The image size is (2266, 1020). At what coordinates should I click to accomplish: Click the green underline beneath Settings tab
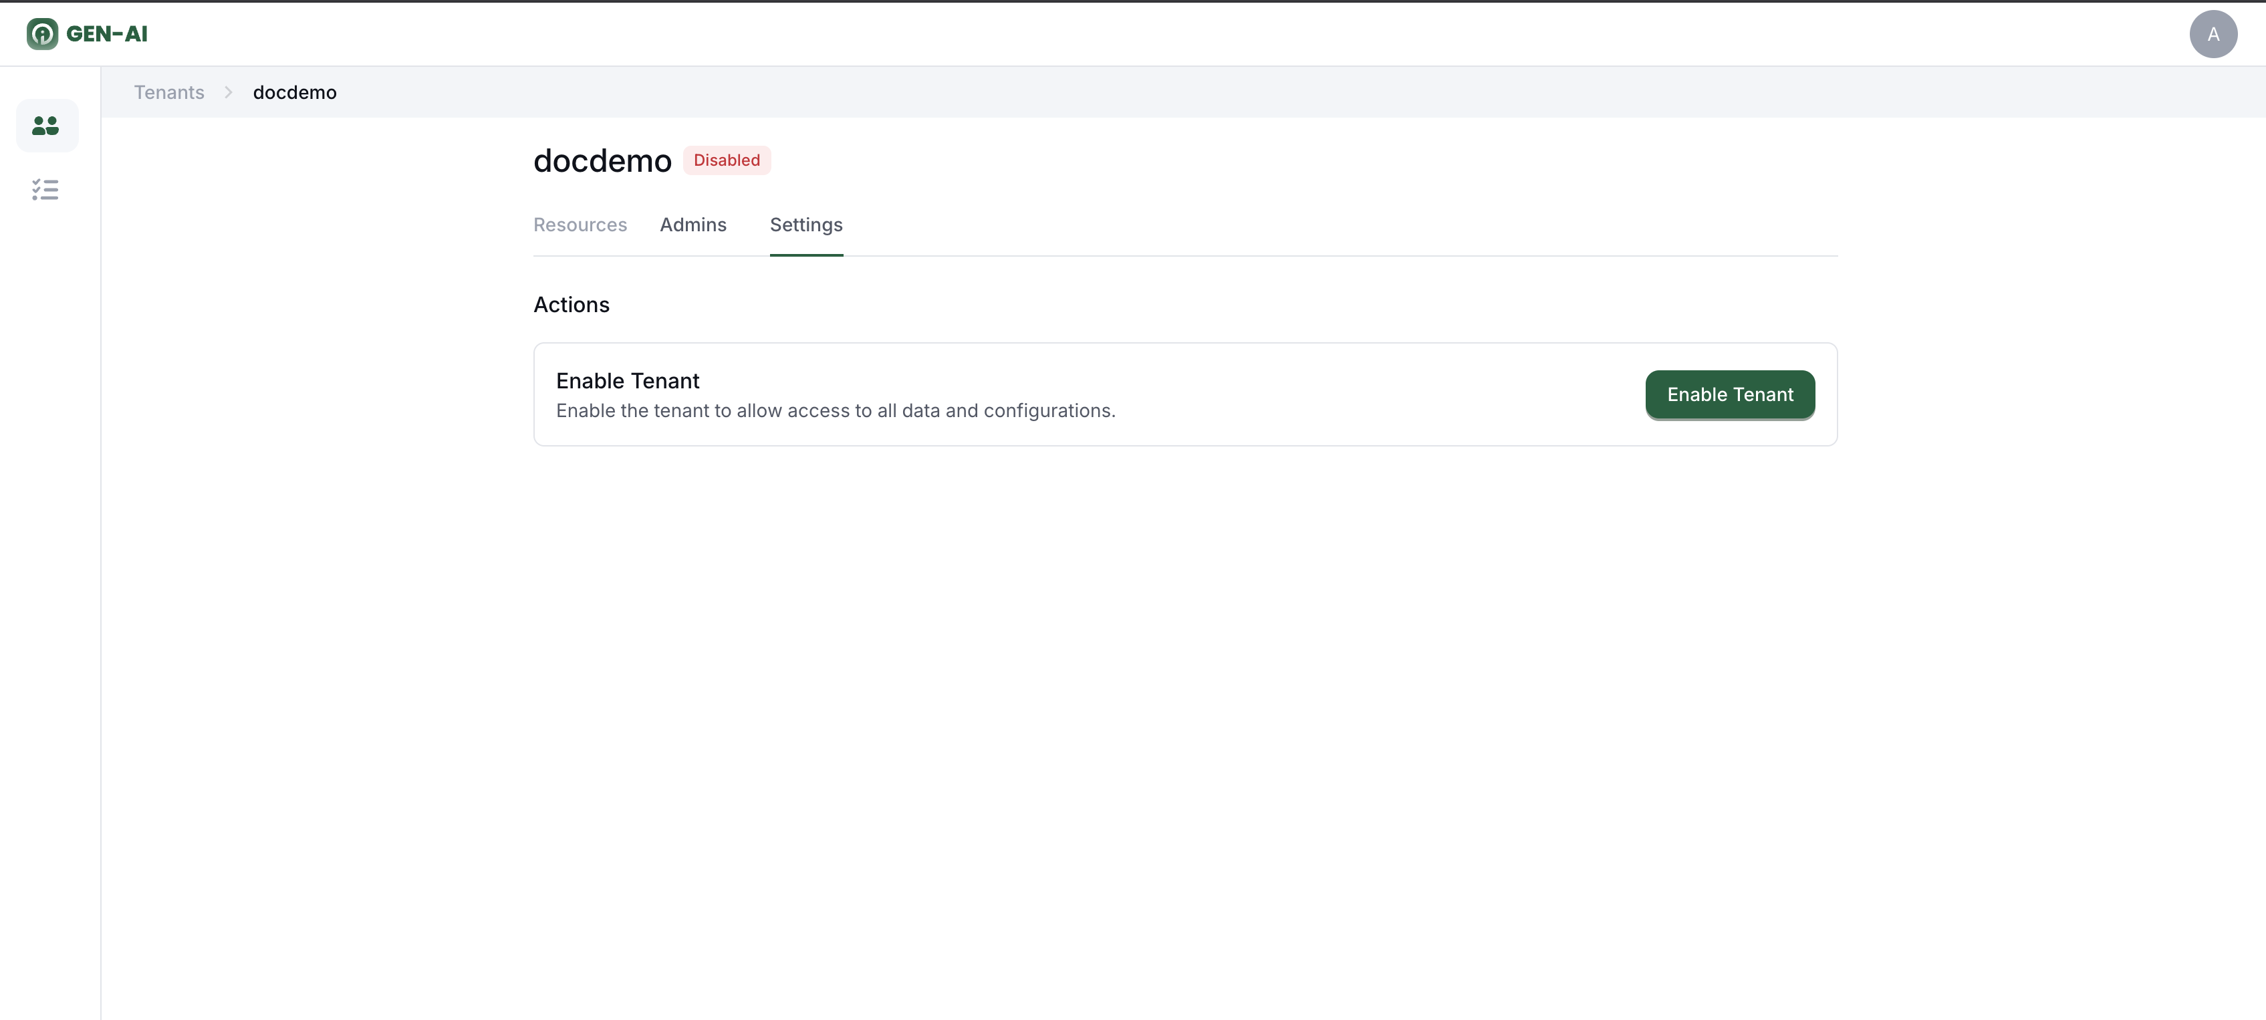pos(805,255)
